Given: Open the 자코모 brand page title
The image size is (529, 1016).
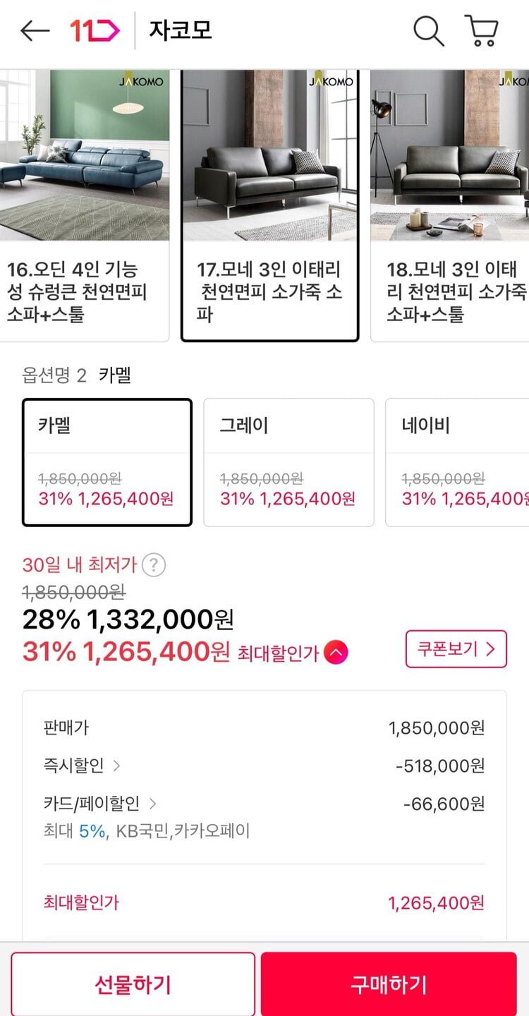Looking at the screenshot, I should (181, 31).
